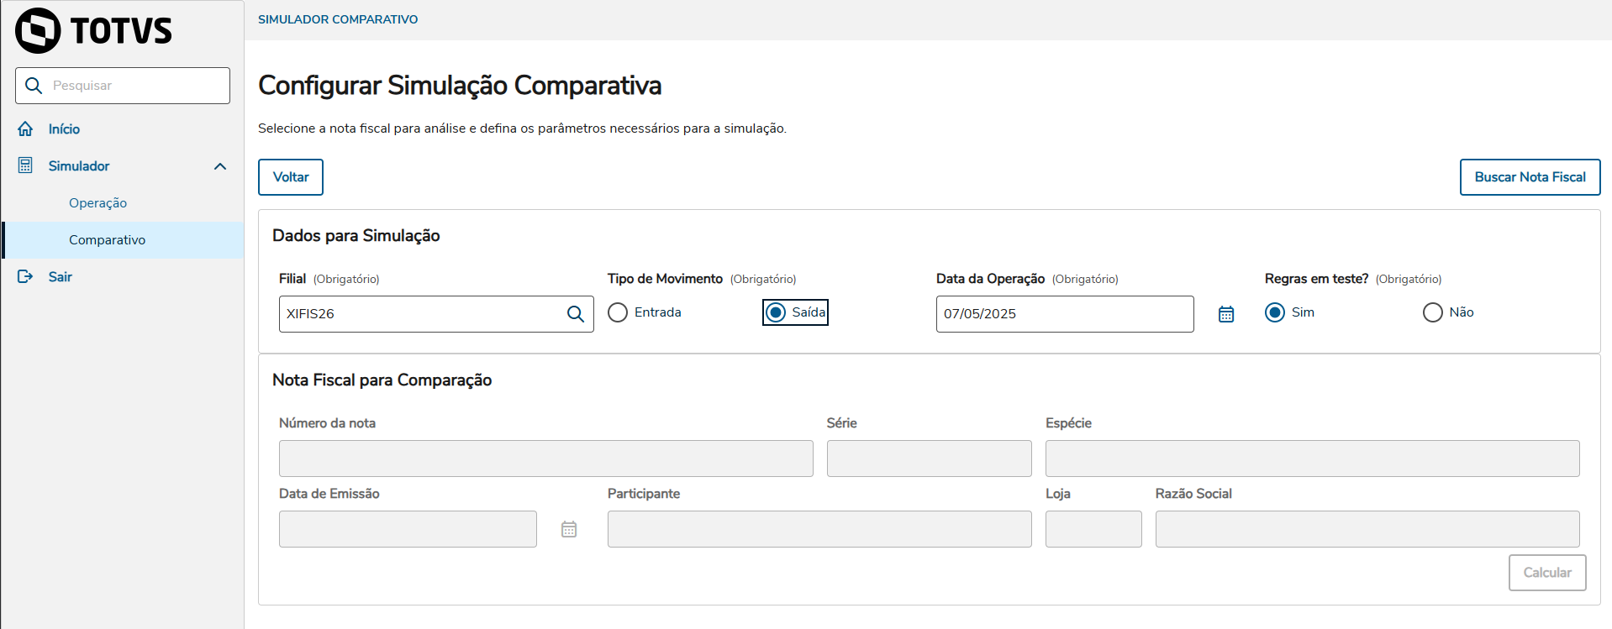Screen dimensions: 1612x629
Task: Click the Buscar Nota Fiscal button
Action: [1530, 177]
